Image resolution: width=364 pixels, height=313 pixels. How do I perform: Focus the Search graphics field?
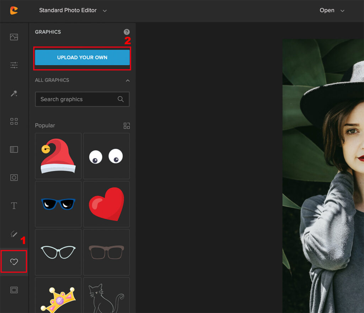click(x=82, y=99)
